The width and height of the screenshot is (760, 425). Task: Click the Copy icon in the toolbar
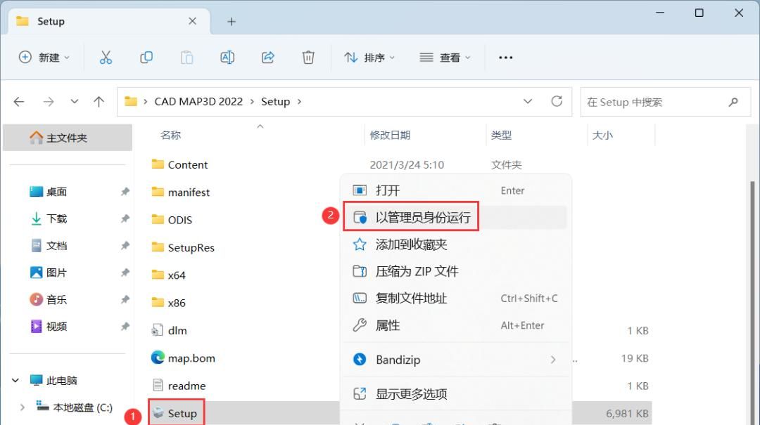click(146, 57)
